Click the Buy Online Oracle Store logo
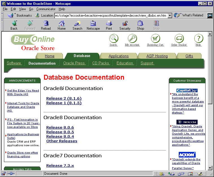Screen dimensions: 214x177 [x=33, y=43]
